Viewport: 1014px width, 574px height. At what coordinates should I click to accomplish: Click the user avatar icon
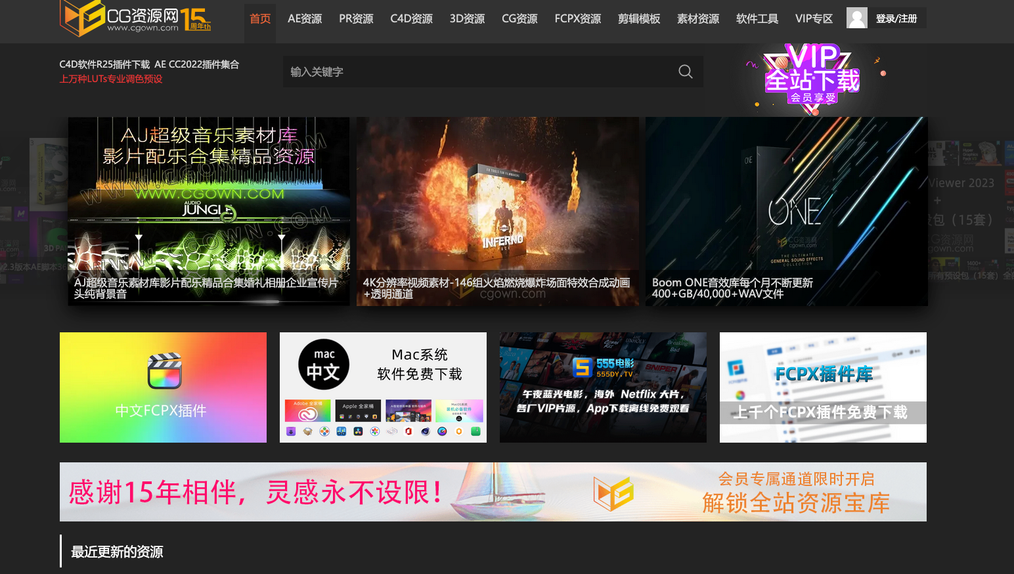857,18
